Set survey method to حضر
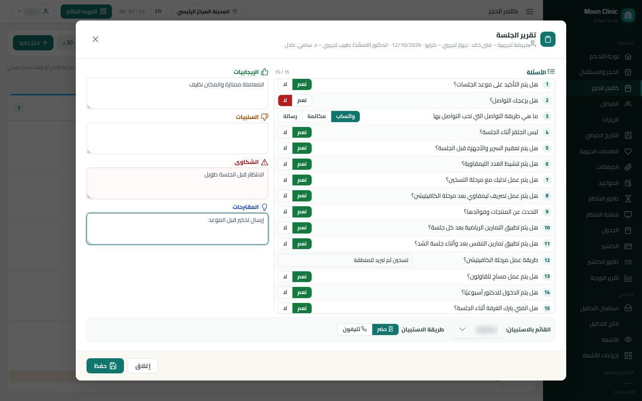 pos(385,329)
